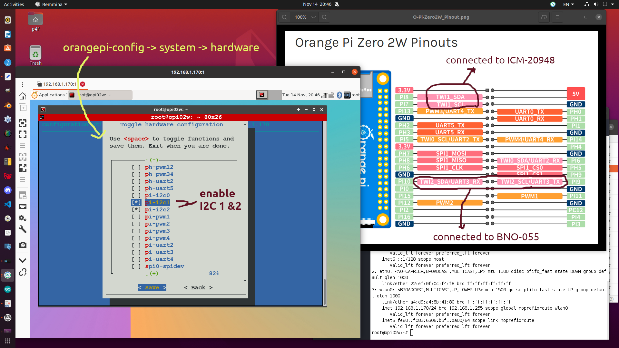Image resolution: width=619 pixels, height=348 pixels.
Task: Click the Remmina duplicate connection icon
Action: click(23, 107)
